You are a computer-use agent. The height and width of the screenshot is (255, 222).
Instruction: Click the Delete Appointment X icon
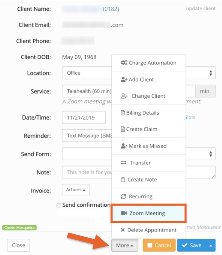click(123, 230)
